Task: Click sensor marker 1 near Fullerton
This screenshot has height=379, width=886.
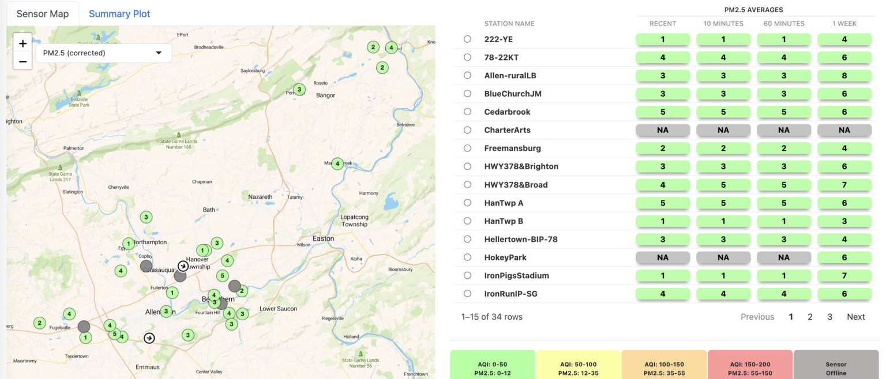Action: (172, 293)
